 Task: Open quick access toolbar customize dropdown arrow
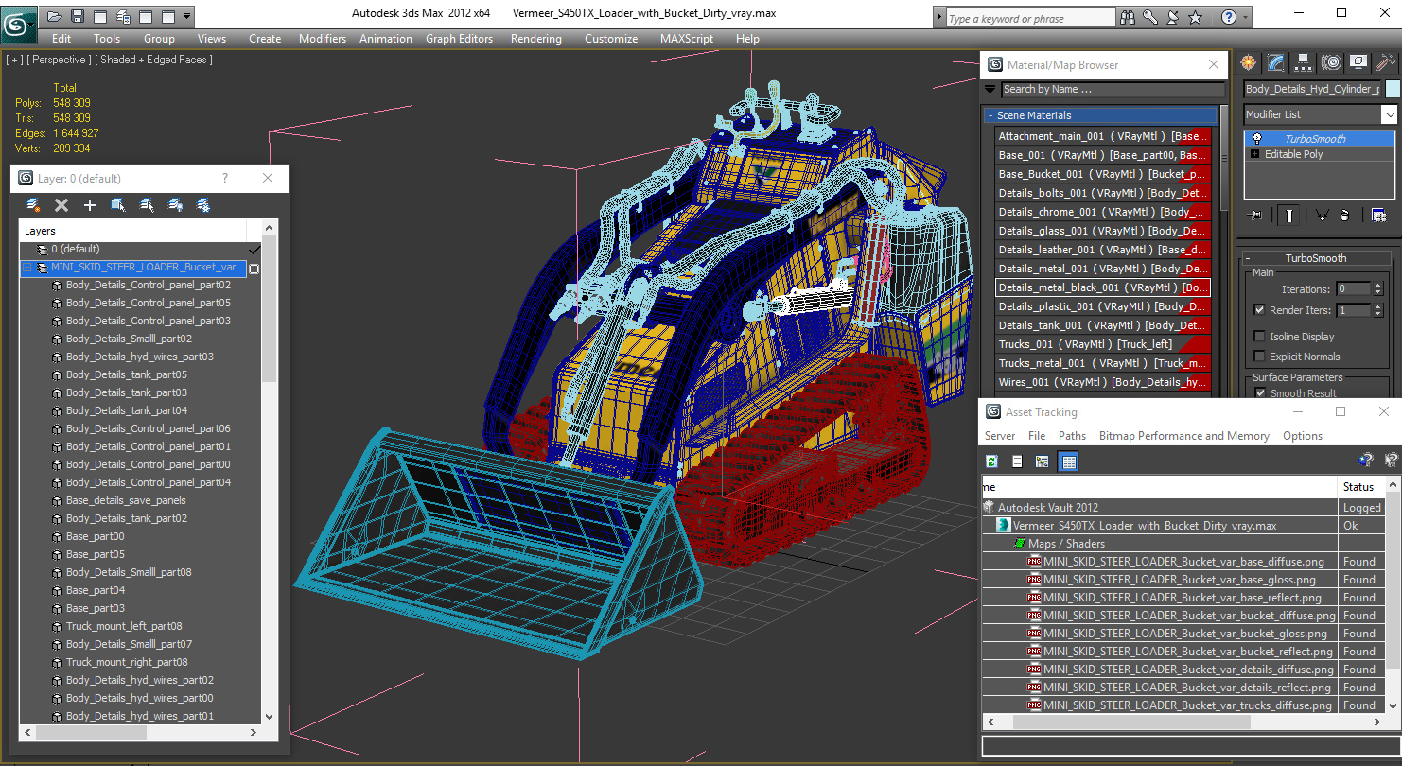[186, 16]
